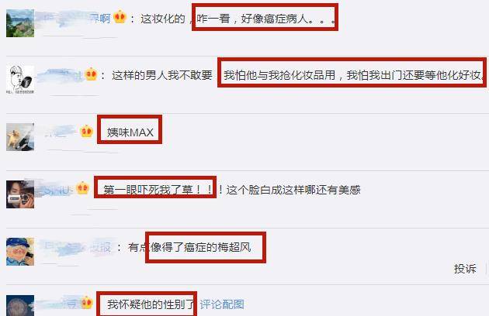
Task: Click the crown badge in the last comment
Action: pyautogui.click(x=86, y=303)
